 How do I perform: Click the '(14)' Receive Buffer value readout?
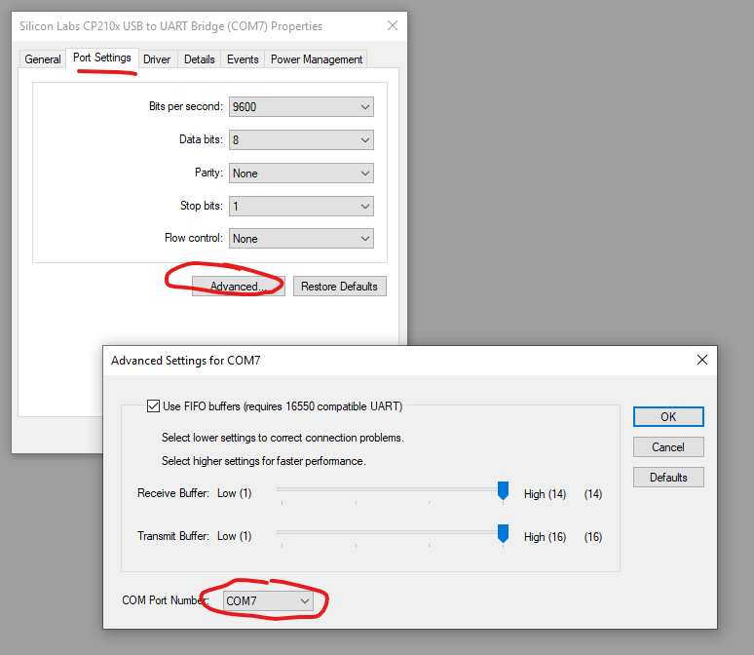click(593, 494)
